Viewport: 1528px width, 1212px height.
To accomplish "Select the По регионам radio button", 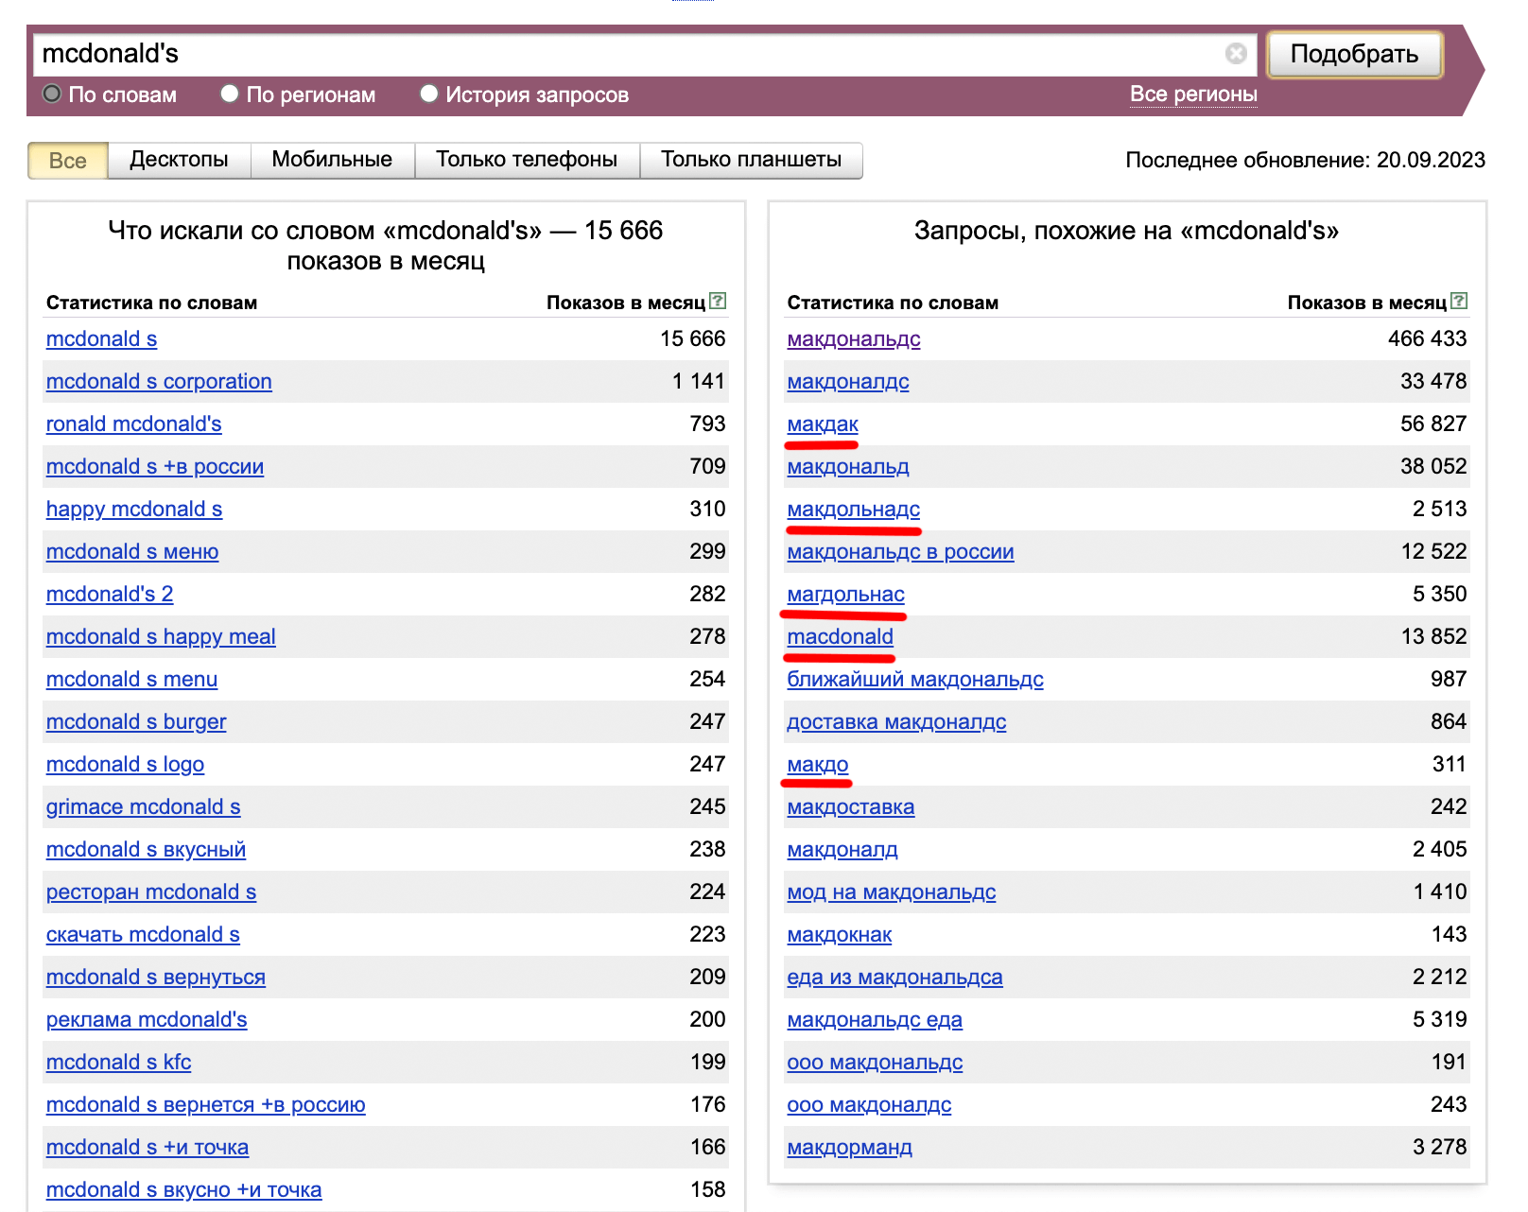I will 229,94.
